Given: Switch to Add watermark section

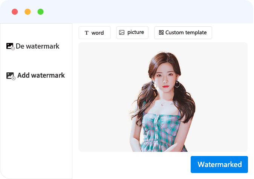Looking at the screenshot, I should [x=35, y=75].
